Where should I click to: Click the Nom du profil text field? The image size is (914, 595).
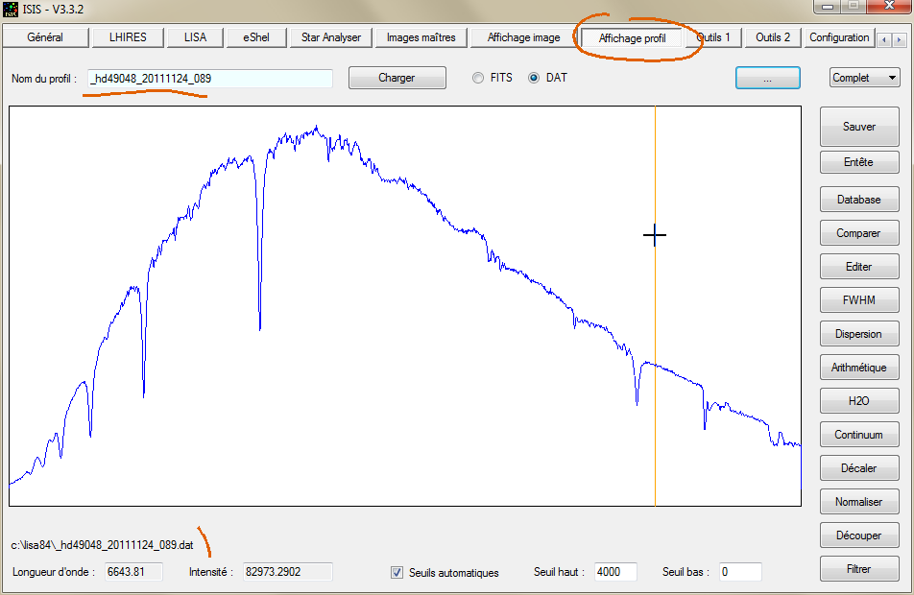point(210,79)
